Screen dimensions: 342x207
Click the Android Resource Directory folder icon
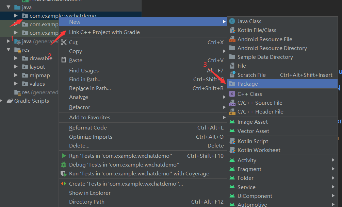click(232, 48)
